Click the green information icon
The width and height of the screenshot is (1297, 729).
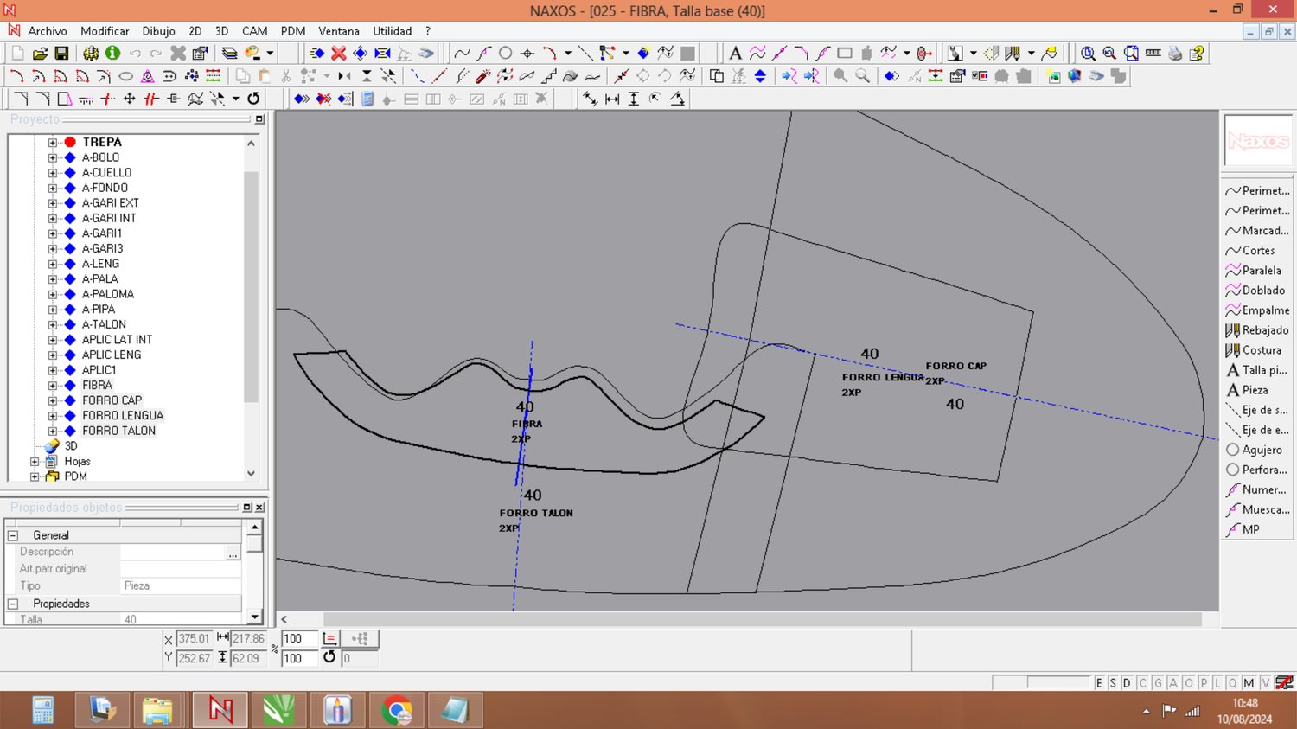pos(112,54)
